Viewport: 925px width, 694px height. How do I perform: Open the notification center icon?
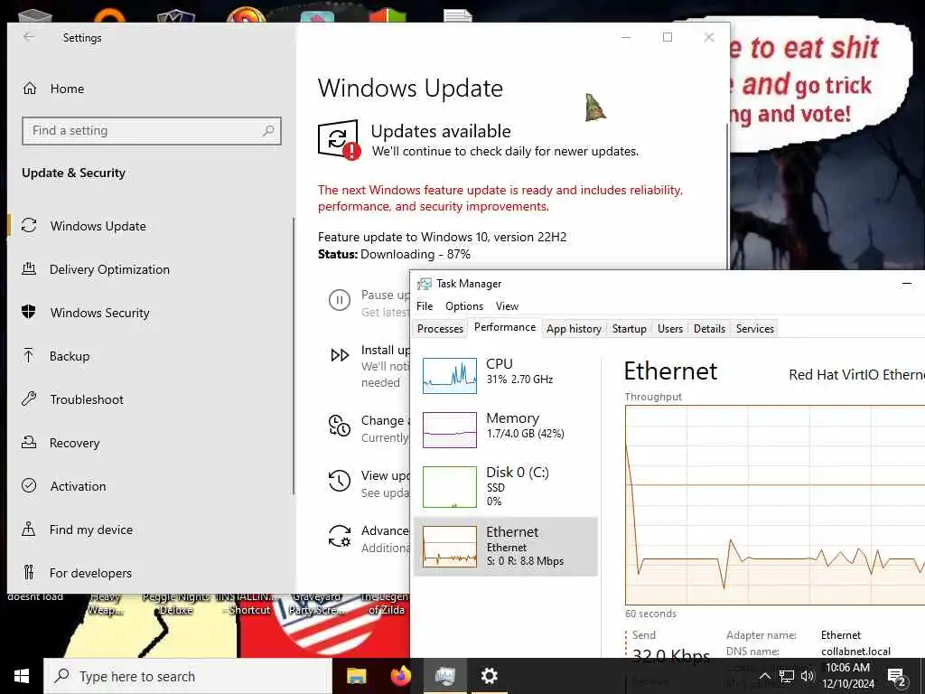(896, 676)
